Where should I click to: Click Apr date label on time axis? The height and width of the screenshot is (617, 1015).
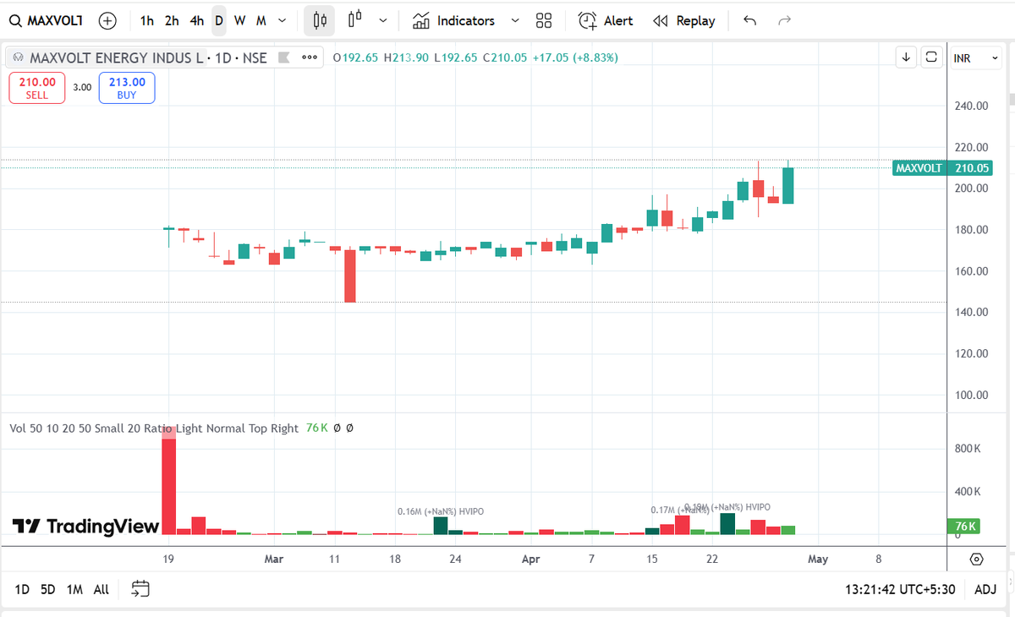530,559
